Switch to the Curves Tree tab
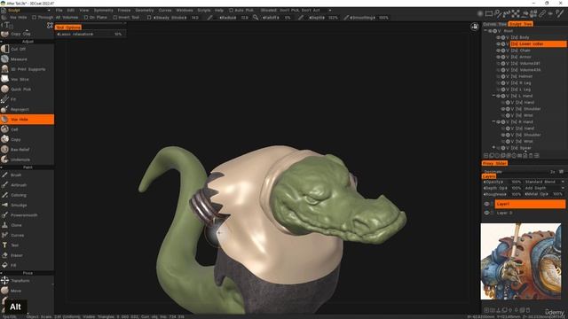The height and width of the screenshot is (319, 568). click(494, 24)
